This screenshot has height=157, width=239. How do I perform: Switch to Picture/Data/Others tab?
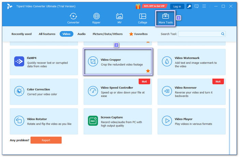click(x=108, y=34)
